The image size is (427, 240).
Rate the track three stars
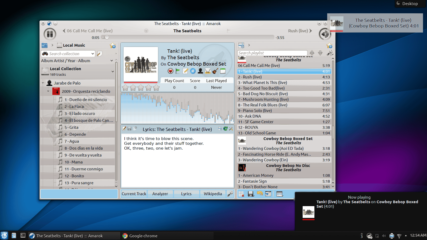pyautogui.click(x=141, y=87)
